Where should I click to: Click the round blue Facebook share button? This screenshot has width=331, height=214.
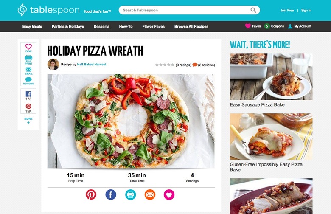pyautogui.click(x=111, y=194)
